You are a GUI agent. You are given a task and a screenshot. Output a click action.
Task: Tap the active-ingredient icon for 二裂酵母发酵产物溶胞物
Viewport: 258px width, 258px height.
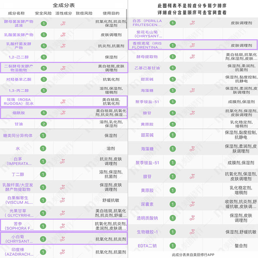point(63,68)
